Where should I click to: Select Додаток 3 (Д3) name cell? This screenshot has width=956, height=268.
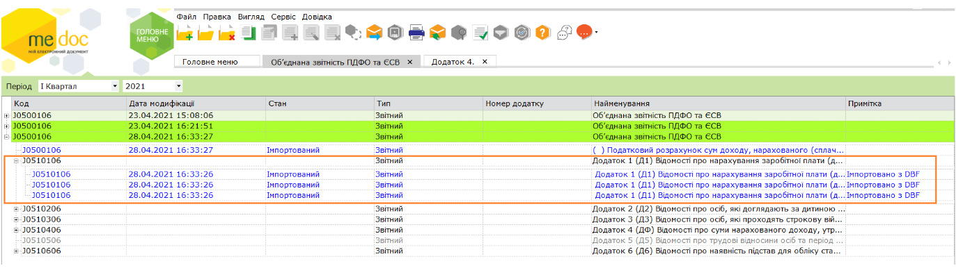tap(718, 219)
